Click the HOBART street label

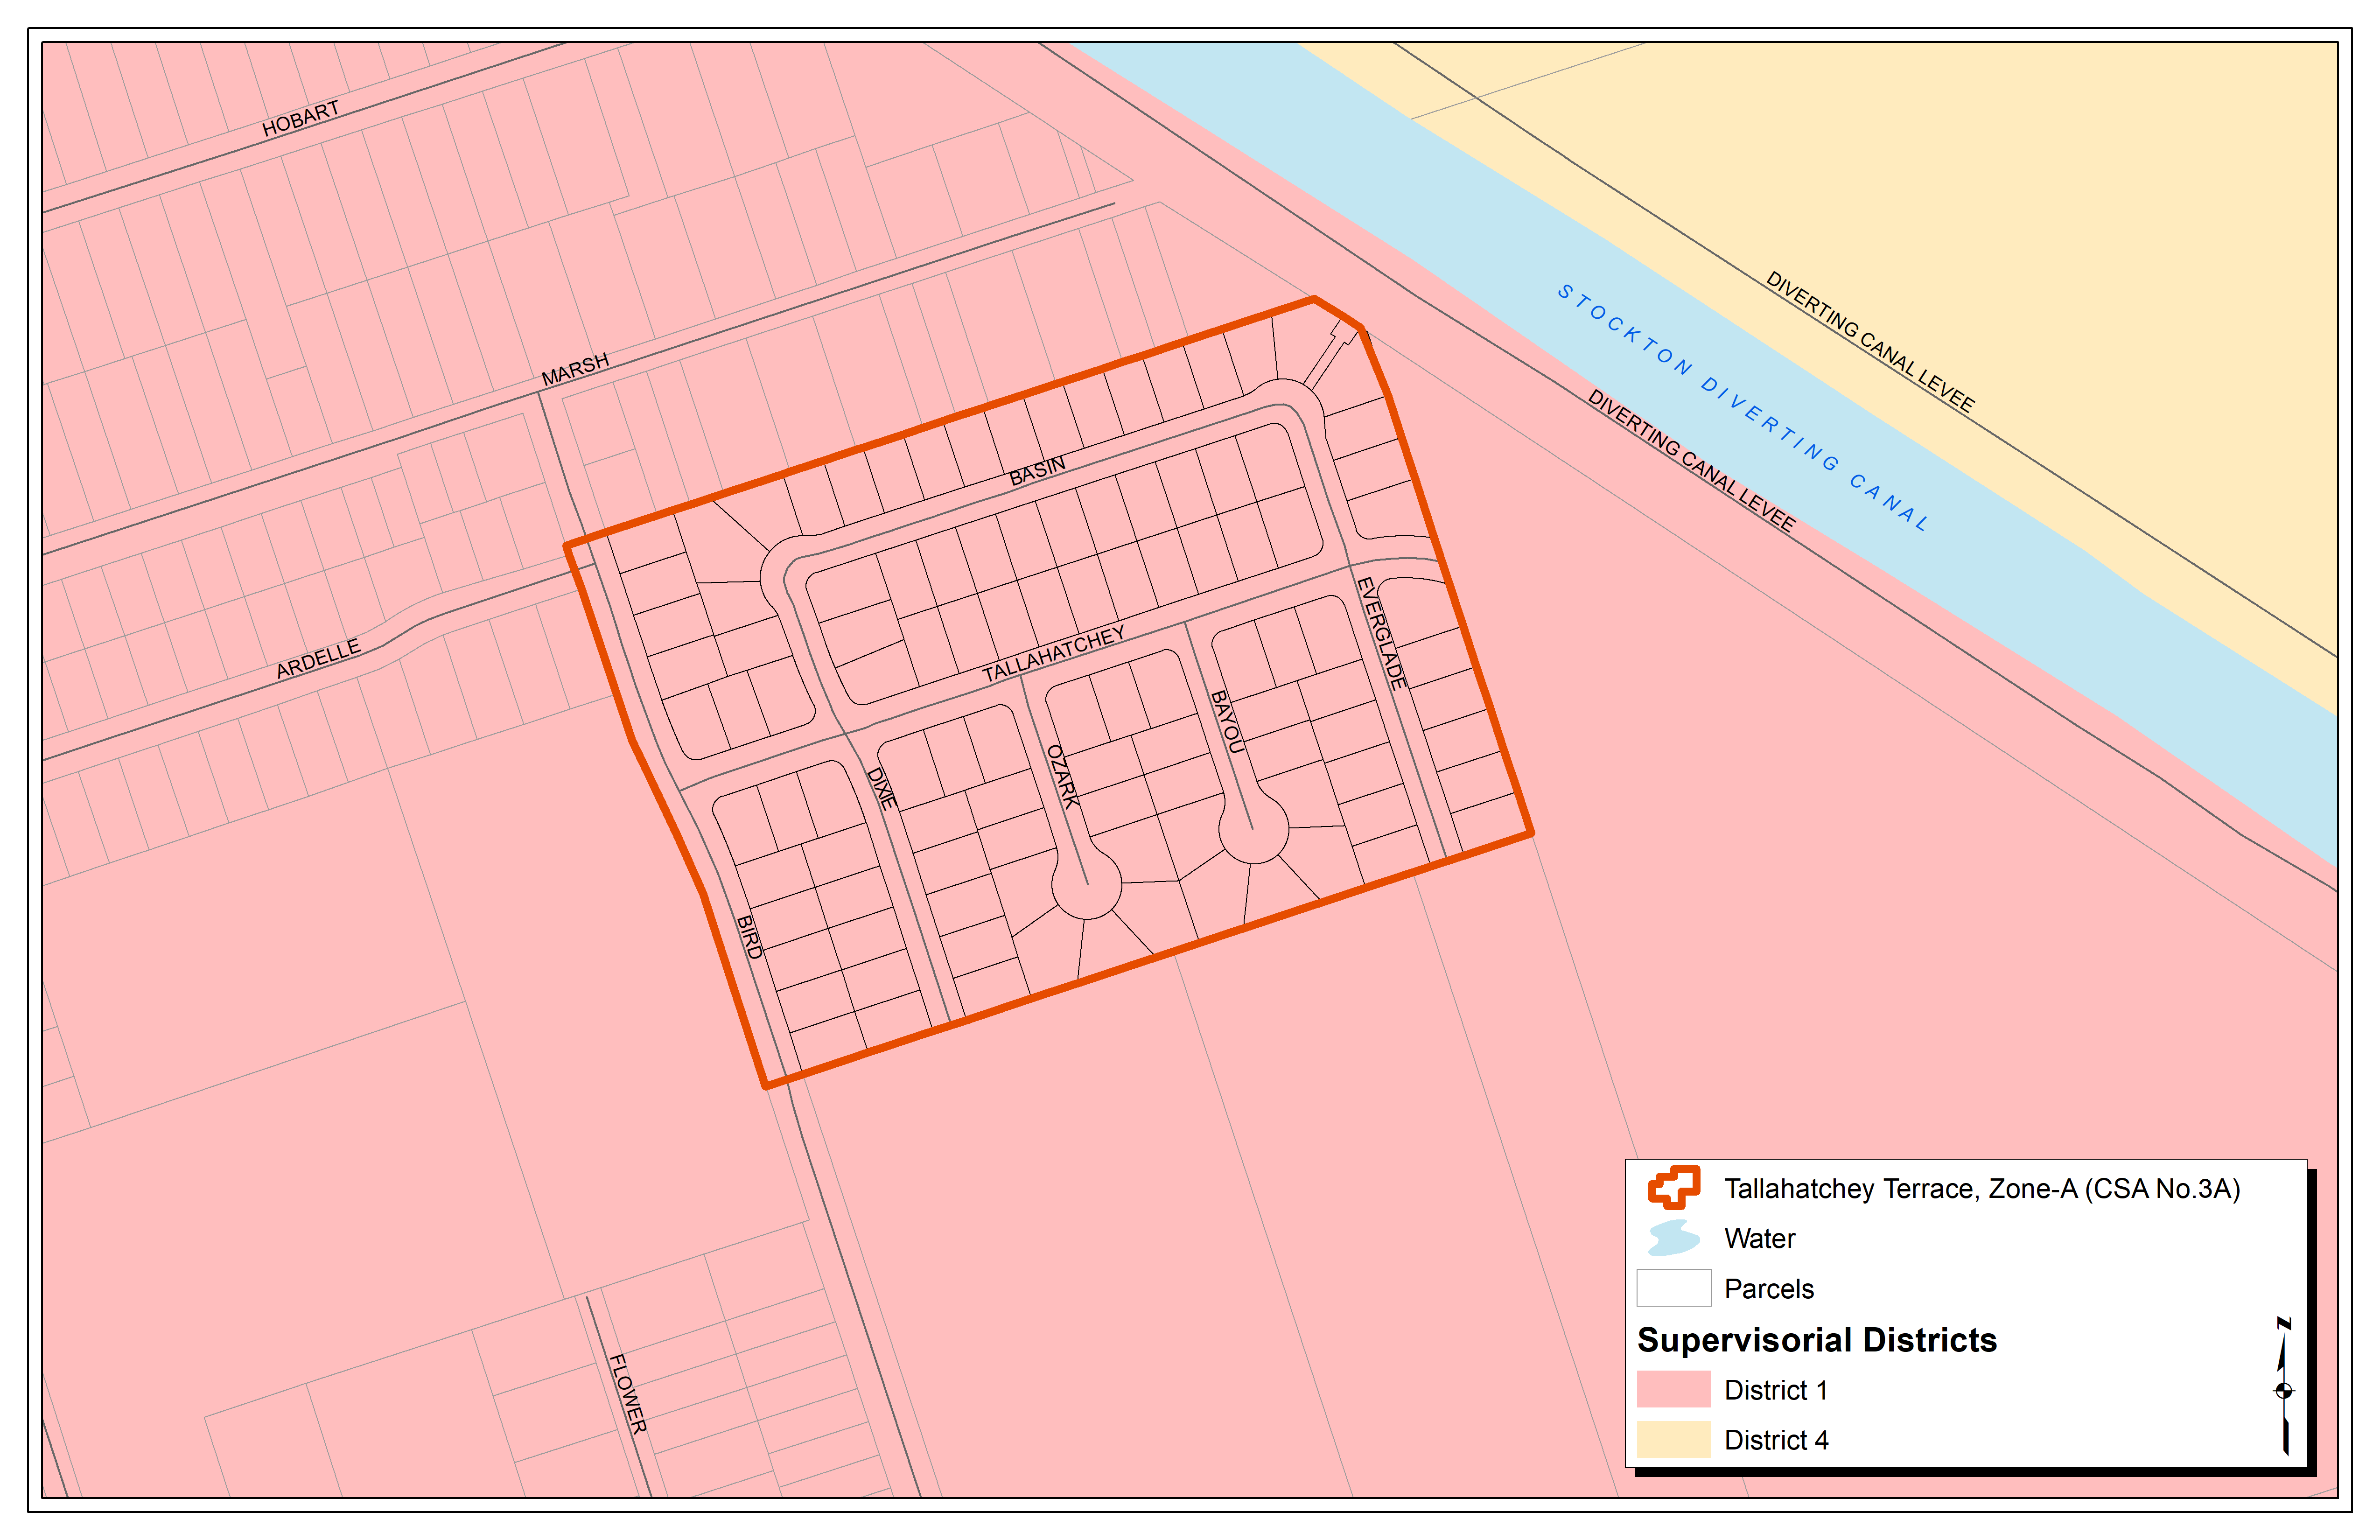point(300,119)
